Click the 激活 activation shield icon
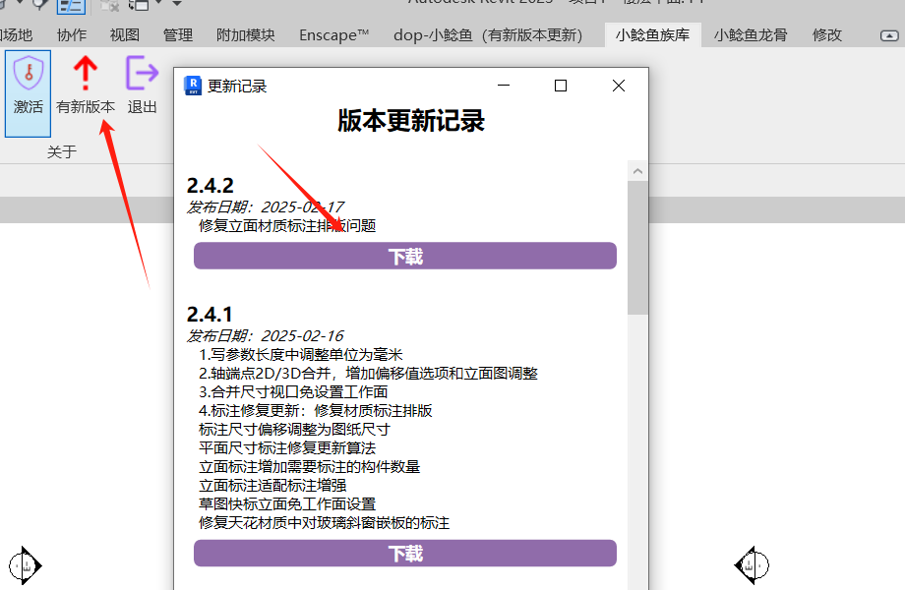Image resolution: width=905 pixels, height=590 pixels. coord(29,73)
